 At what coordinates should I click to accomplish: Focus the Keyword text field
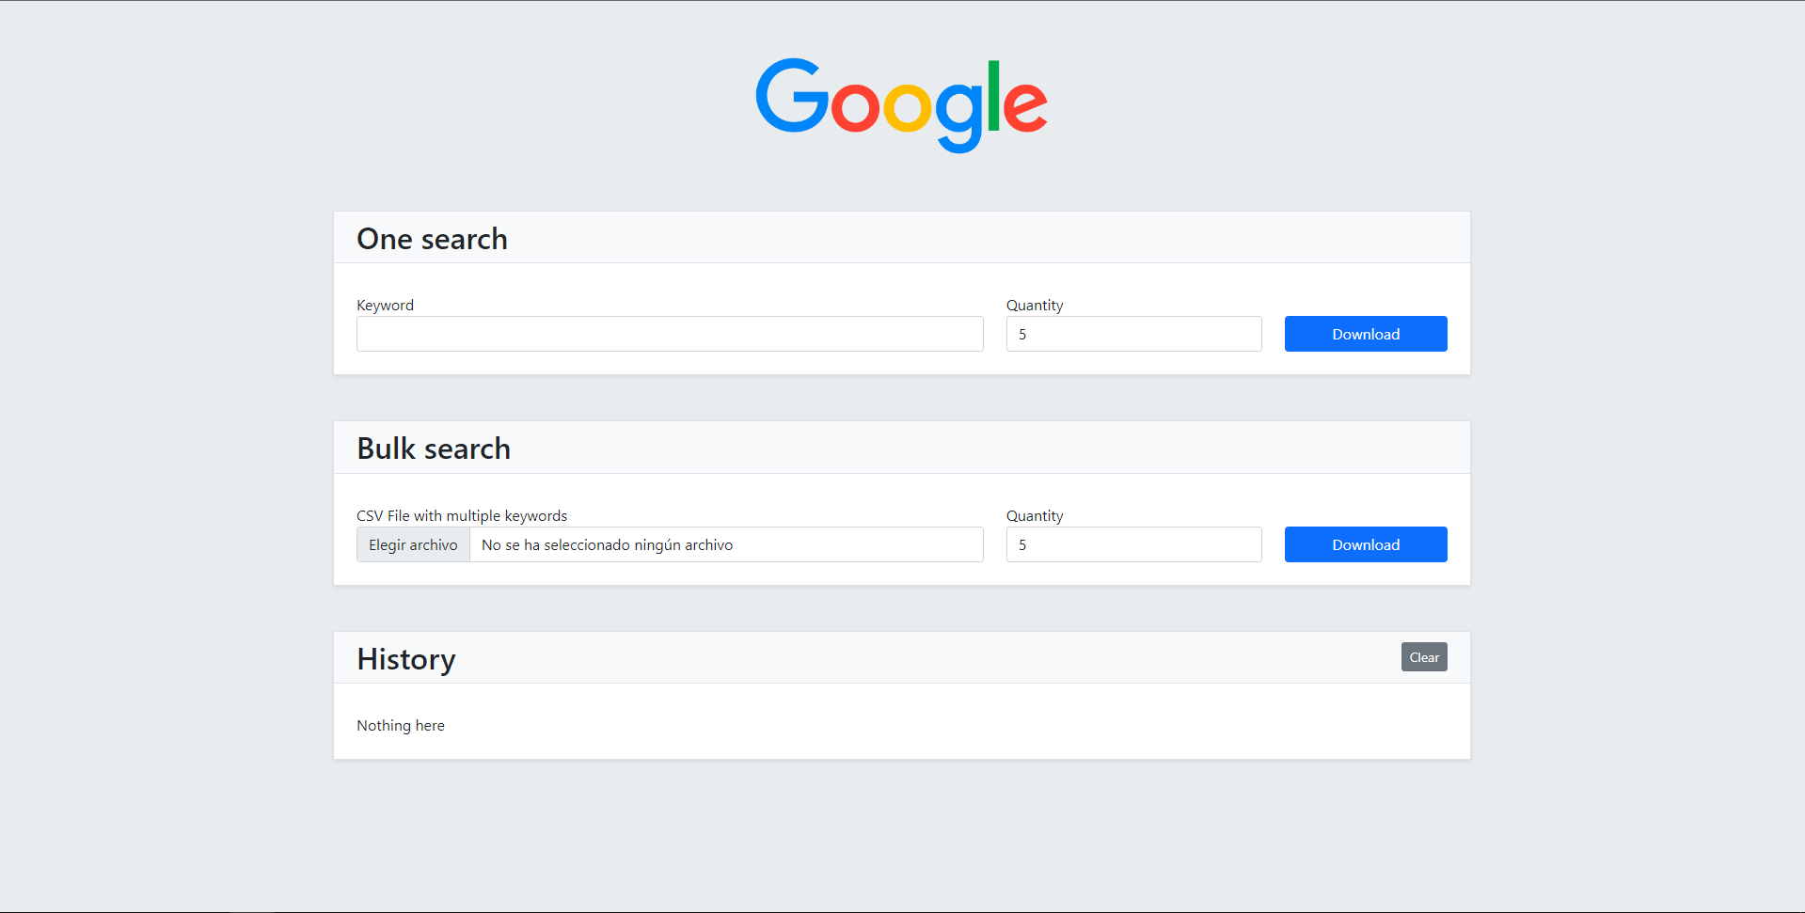pos(670,334)
